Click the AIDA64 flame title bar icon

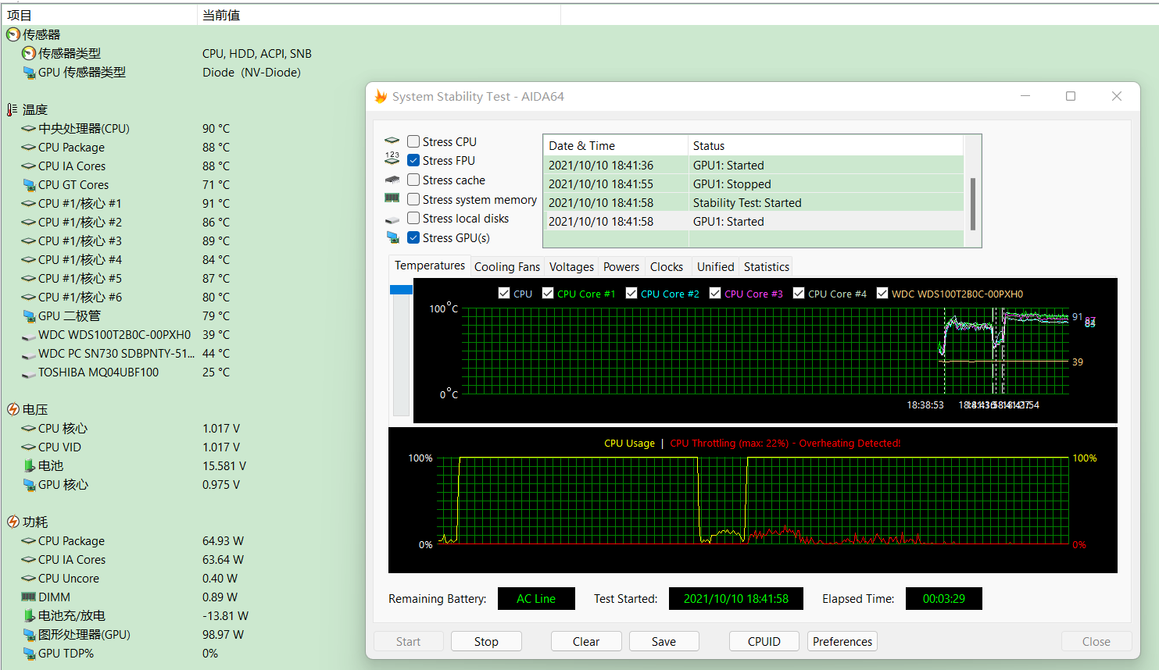tap(381, 96)
